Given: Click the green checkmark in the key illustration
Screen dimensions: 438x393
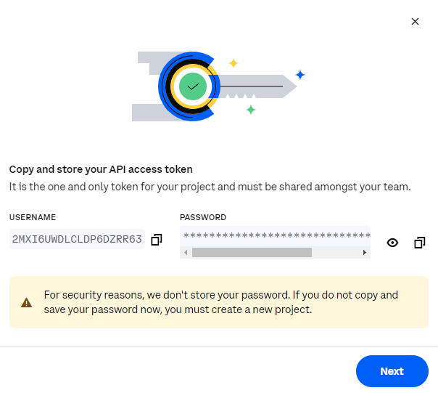Looking at the screenshot, I should [x=193, y=86].
